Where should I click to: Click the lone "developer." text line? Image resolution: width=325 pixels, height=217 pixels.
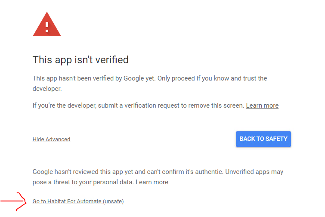pyautogui.click(x=47, y=89)
